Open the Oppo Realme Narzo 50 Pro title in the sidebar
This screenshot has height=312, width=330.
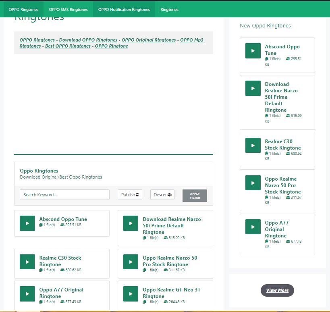pos(282,185)
